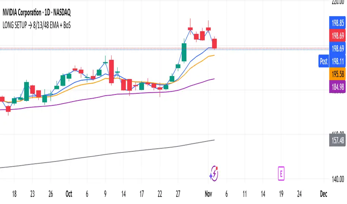
Task: Select the large green candle near 27
Action: click(184, 52)
